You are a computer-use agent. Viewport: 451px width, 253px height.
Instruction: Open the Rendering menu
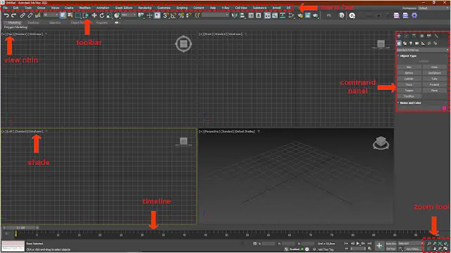click(144, 8)
